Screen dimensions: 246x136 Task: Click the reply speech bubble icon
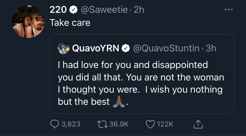click(55, 124)
